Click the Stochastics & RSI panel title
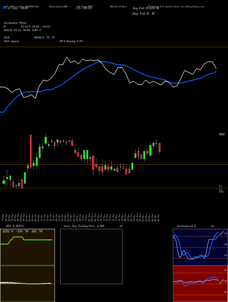Viewport: 228px width, 302px height. click(x=195, y=226)
